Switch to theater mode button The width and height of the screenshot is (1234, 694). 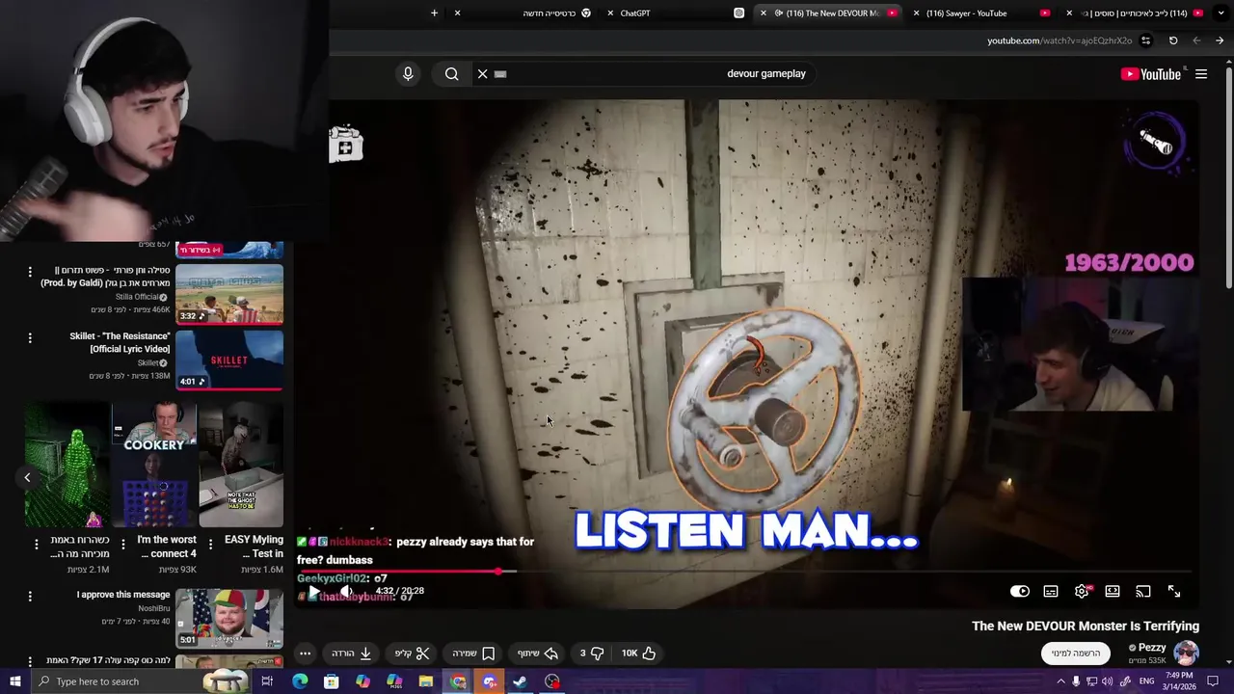(x=1113, y=591)
